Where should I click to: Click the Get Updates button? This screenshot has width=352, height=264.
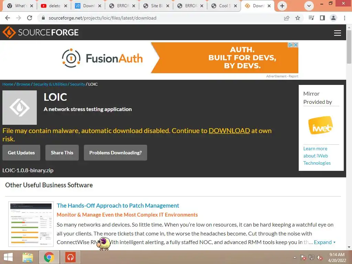point(21,153)
